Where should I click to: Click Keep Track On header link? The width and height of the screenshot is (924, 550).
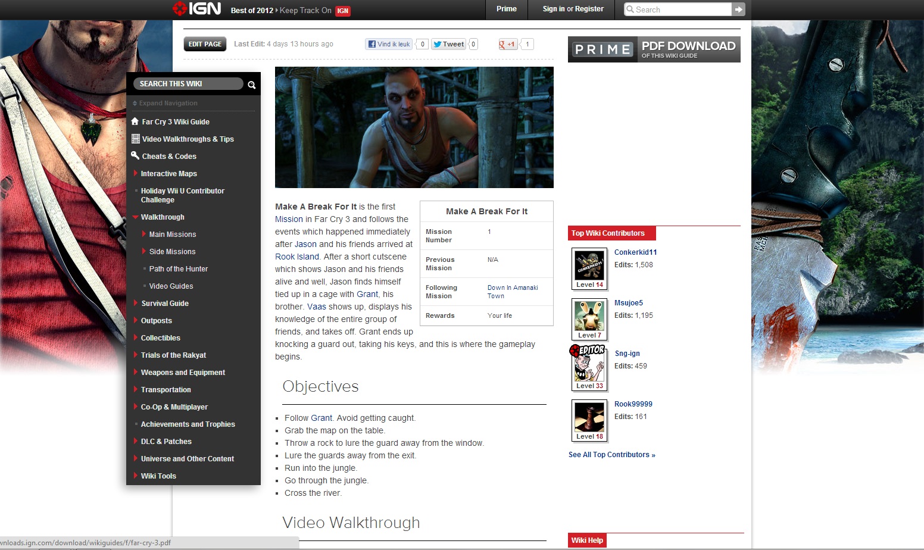pos(305,10)
